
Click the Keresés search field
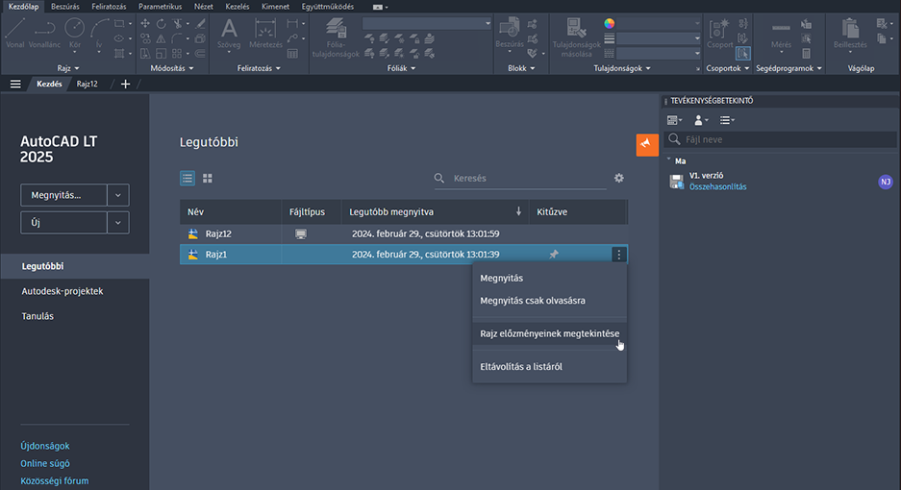click(x=520, y=179)
